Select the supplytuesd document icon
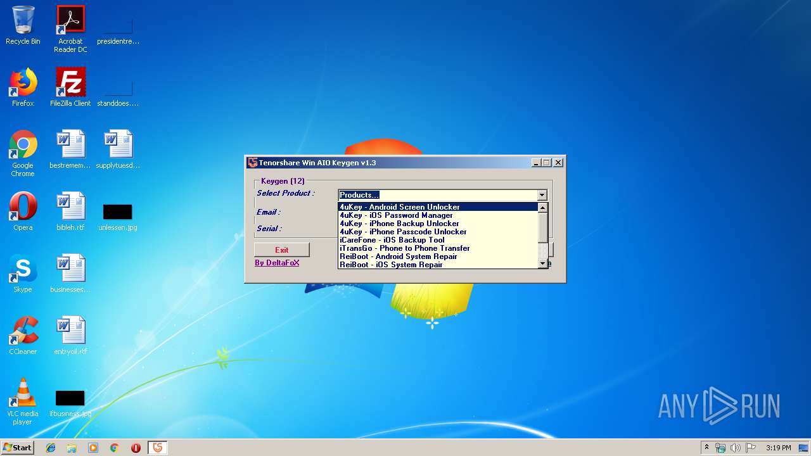This screenshot has height=456, width=811. coord(118,149)
